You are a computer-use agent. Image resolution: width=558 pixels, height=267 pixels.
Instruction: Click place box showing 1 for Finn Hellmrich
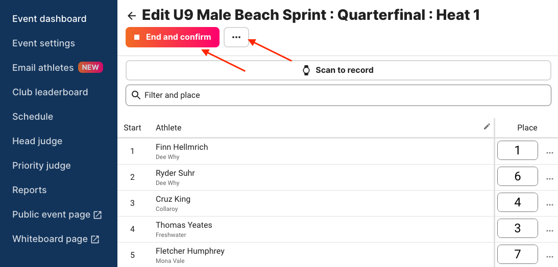tap(518, 150)
